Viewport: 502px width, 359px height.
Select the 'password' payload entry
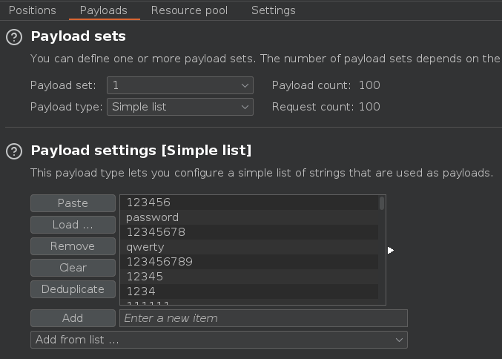coord(153,217)
